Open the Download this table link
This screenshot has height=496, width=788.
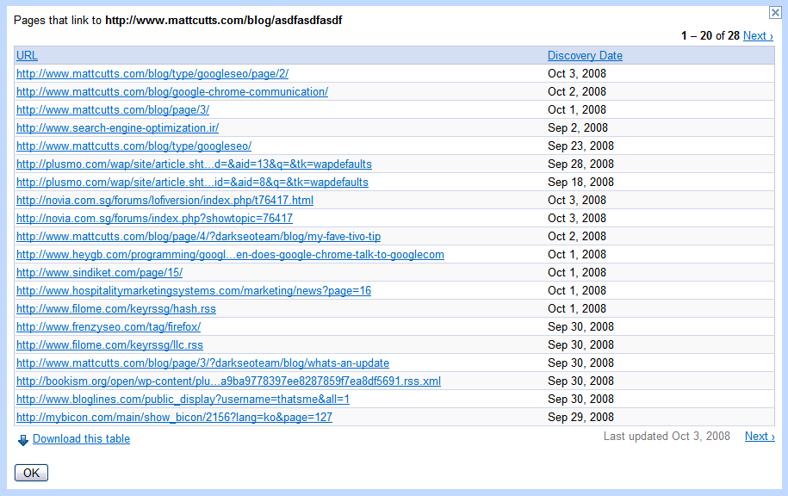82,438
